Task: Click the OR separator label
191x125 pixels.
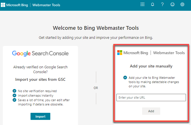Action: pyautogui.click(x=96, y=88)
